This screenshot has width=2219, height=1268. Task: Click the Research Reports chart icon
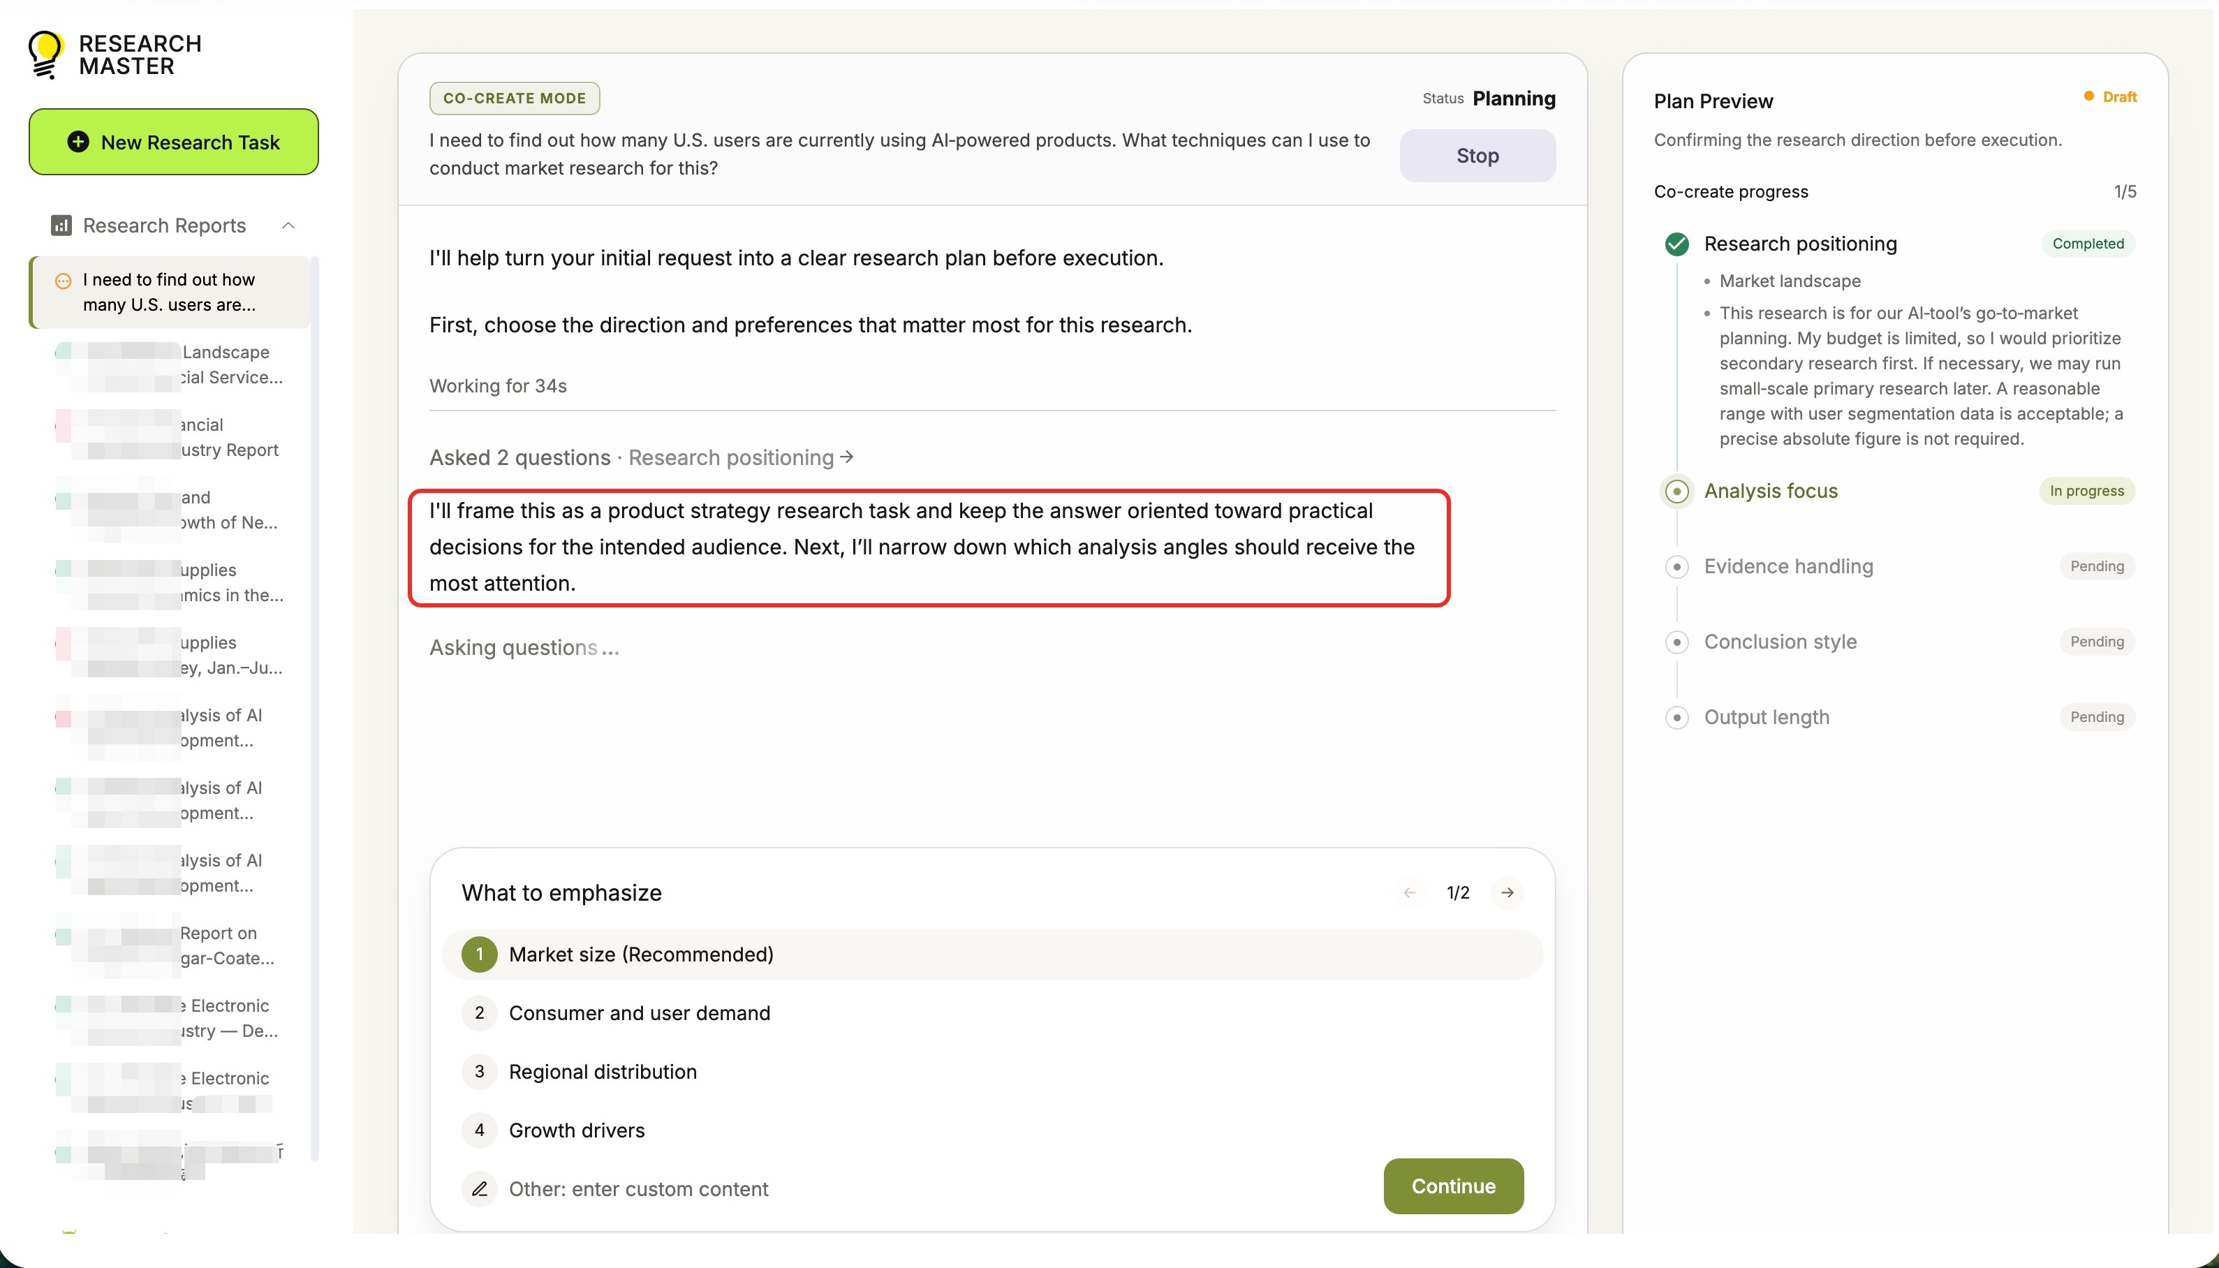point(61,226)
